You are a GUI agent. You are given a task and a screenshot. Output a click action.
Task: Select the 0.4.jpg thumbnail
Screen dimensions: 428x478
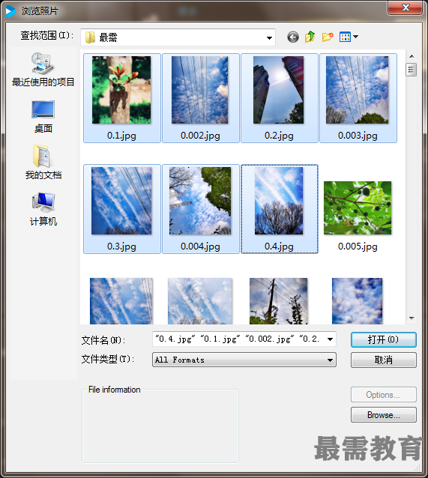(279, 201)
